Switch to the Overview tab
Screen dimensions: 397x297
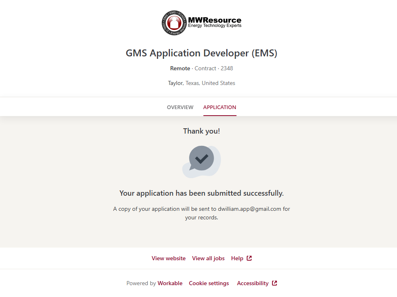pos(180,107)
